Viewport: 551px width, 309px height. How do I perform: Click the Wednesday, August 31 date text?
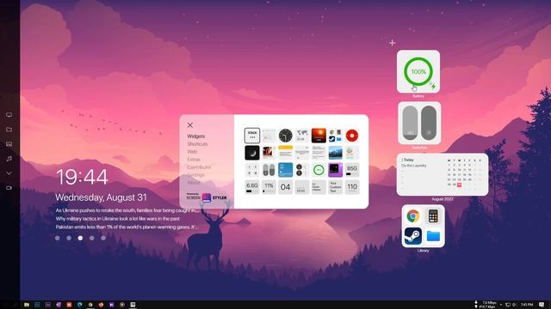click(x=101, y=197)
